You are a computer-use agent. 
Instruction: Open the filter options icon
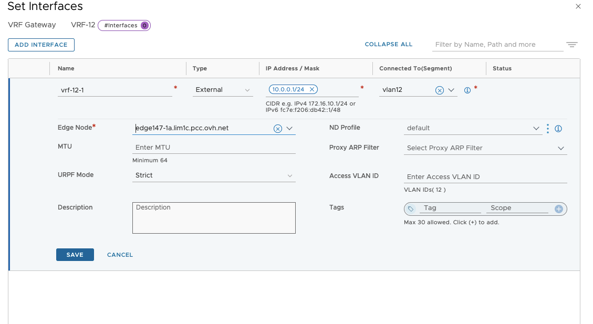(571, 45)
